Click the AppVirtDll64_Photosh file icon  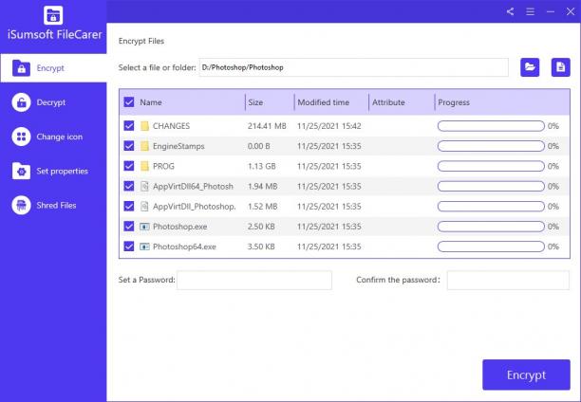click(x=144, y=186)
